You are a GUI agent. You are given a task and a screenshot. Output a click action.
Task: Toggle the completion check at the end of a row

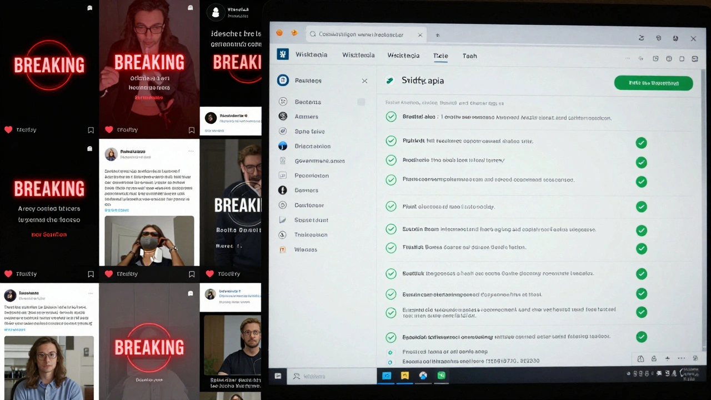(x=642, y=143)
